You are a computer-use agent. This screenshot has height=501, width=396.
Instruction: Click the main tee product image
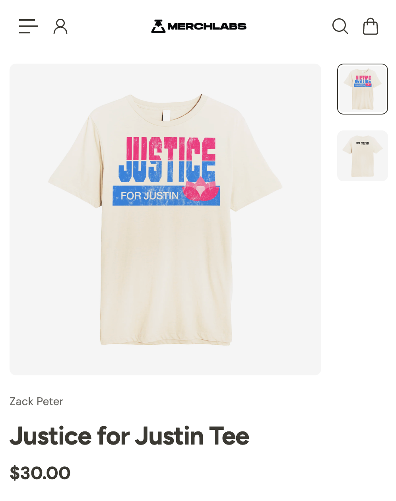(165, 219)
